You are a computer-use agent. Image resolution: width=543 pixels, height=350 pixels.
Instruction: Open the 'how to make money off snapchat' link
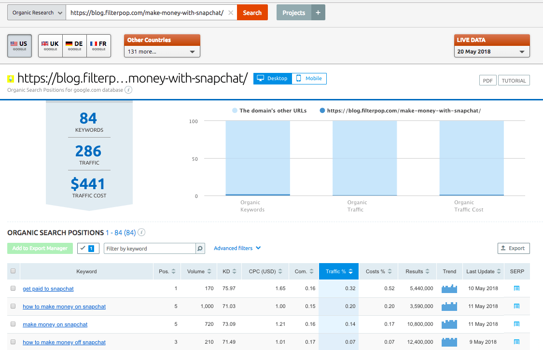click(64, 342)
